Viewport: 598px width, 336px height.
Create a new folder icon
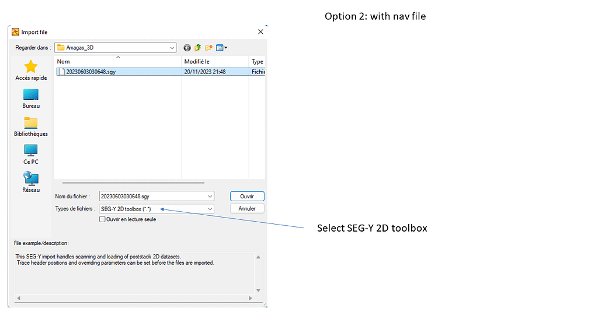point(208,48)
